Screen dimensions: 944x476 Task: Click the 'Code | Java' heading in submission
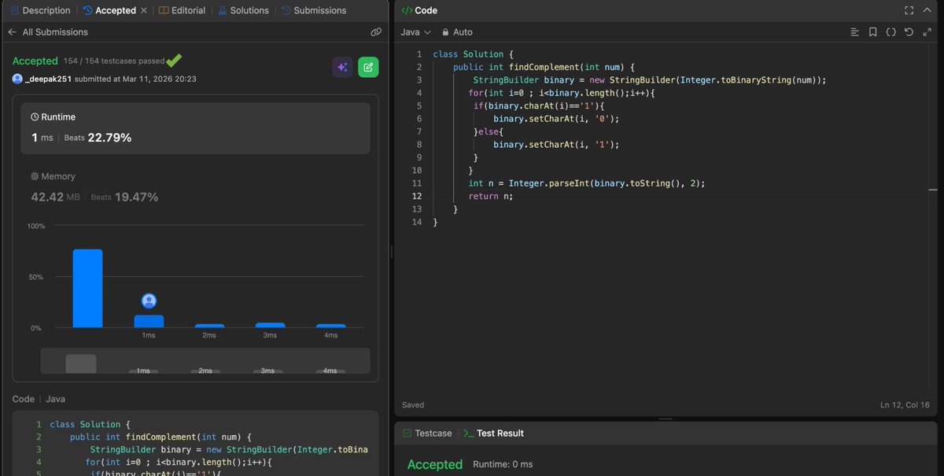coord(39,400)
